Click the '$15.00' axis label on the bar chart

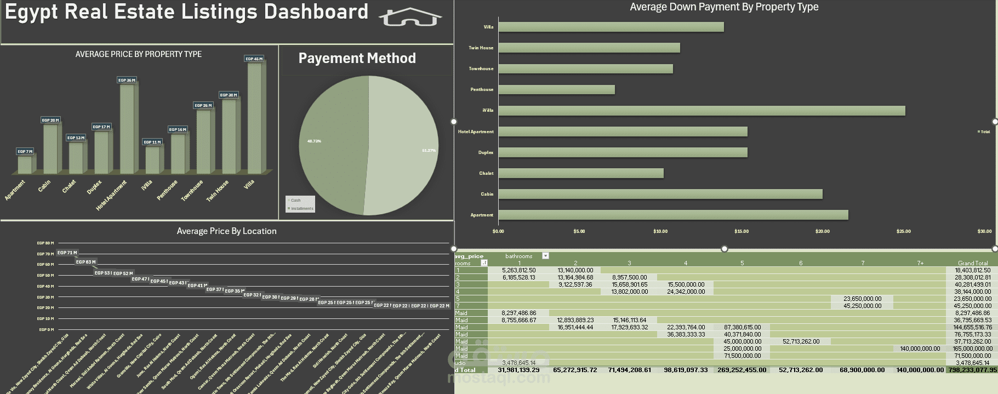(742, 231)
